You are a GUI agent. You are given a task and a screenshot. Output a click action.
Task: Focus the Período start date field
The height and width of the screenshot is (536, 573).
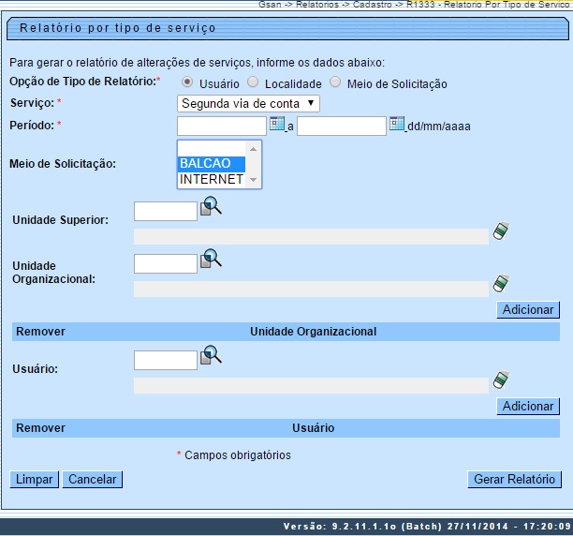221,126
